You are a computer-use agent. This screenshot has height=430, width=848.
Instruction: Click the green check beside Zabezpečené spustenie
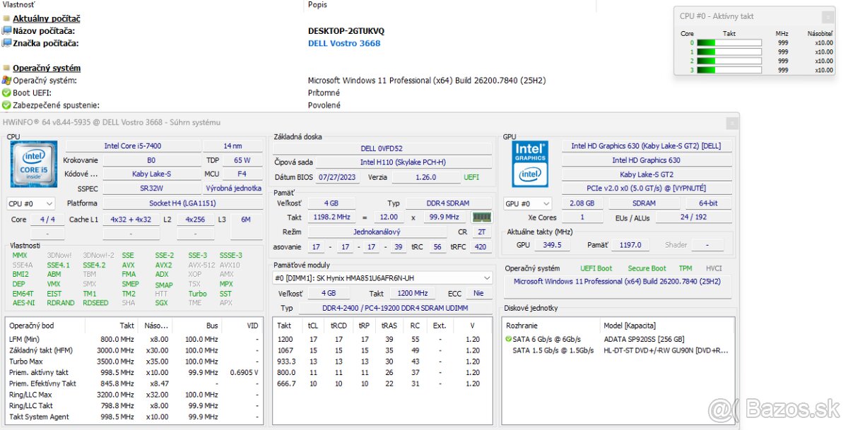(x=6, y=104)
